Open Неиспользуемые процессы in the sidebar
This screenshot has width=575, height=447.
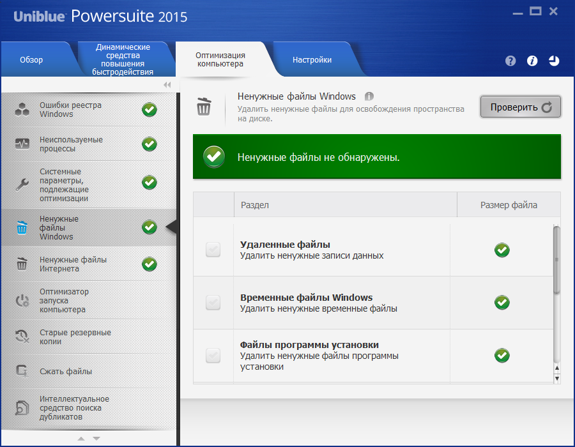pyautogui.click(x=70, y=144)
